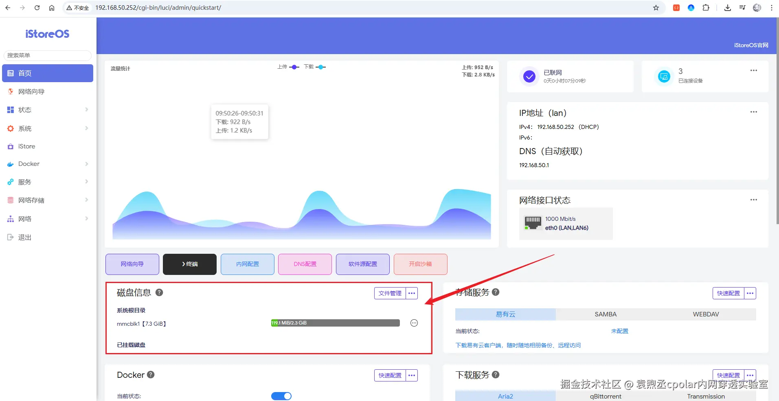The height and width of the screenshot is (401, 779).
Task: Expand the 网络存储 sidebar menu
Action: pos(48,200)
